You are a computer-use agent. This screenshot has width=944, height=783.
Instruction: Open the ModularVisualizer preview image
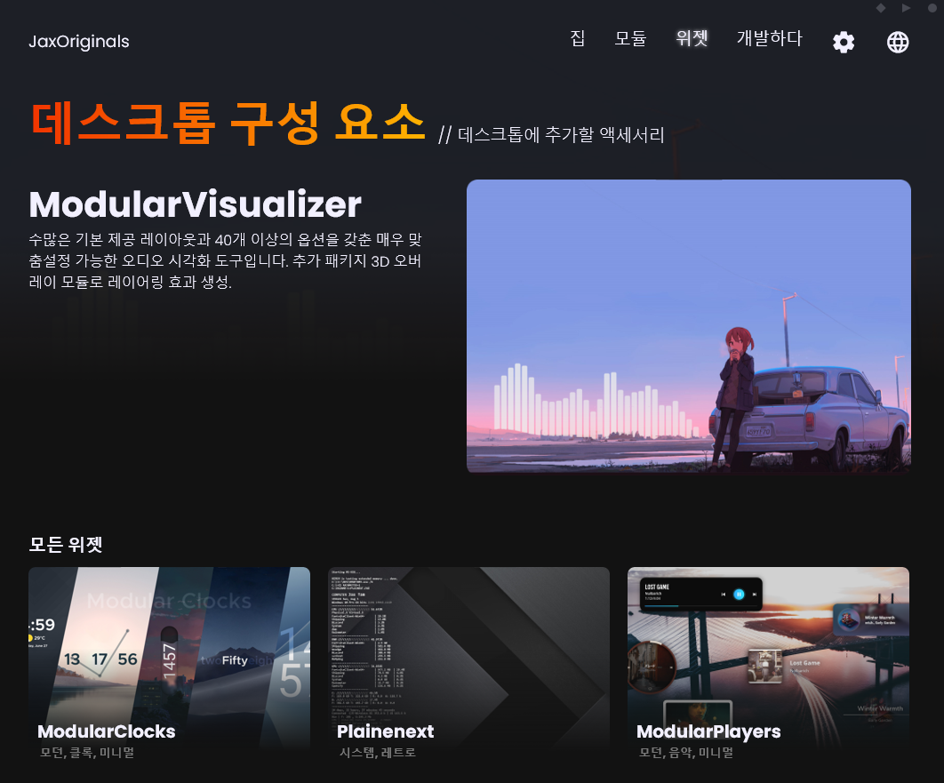[689, 326]
